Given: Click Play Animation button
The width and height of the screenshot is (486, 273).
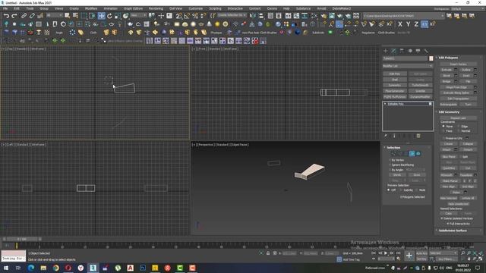Looking at the screenshot, I should click(x=386, y=253).
